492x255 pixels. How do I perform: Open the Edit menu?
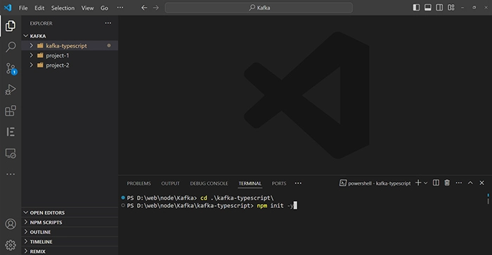click(39, 8)
